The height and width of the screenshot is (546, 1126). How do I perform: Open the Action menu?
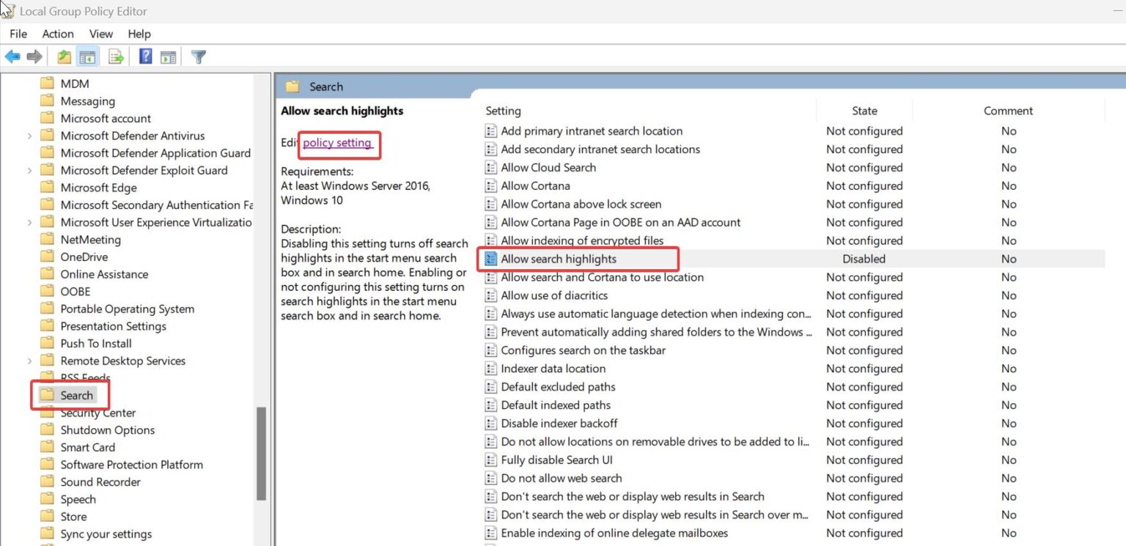57,34
